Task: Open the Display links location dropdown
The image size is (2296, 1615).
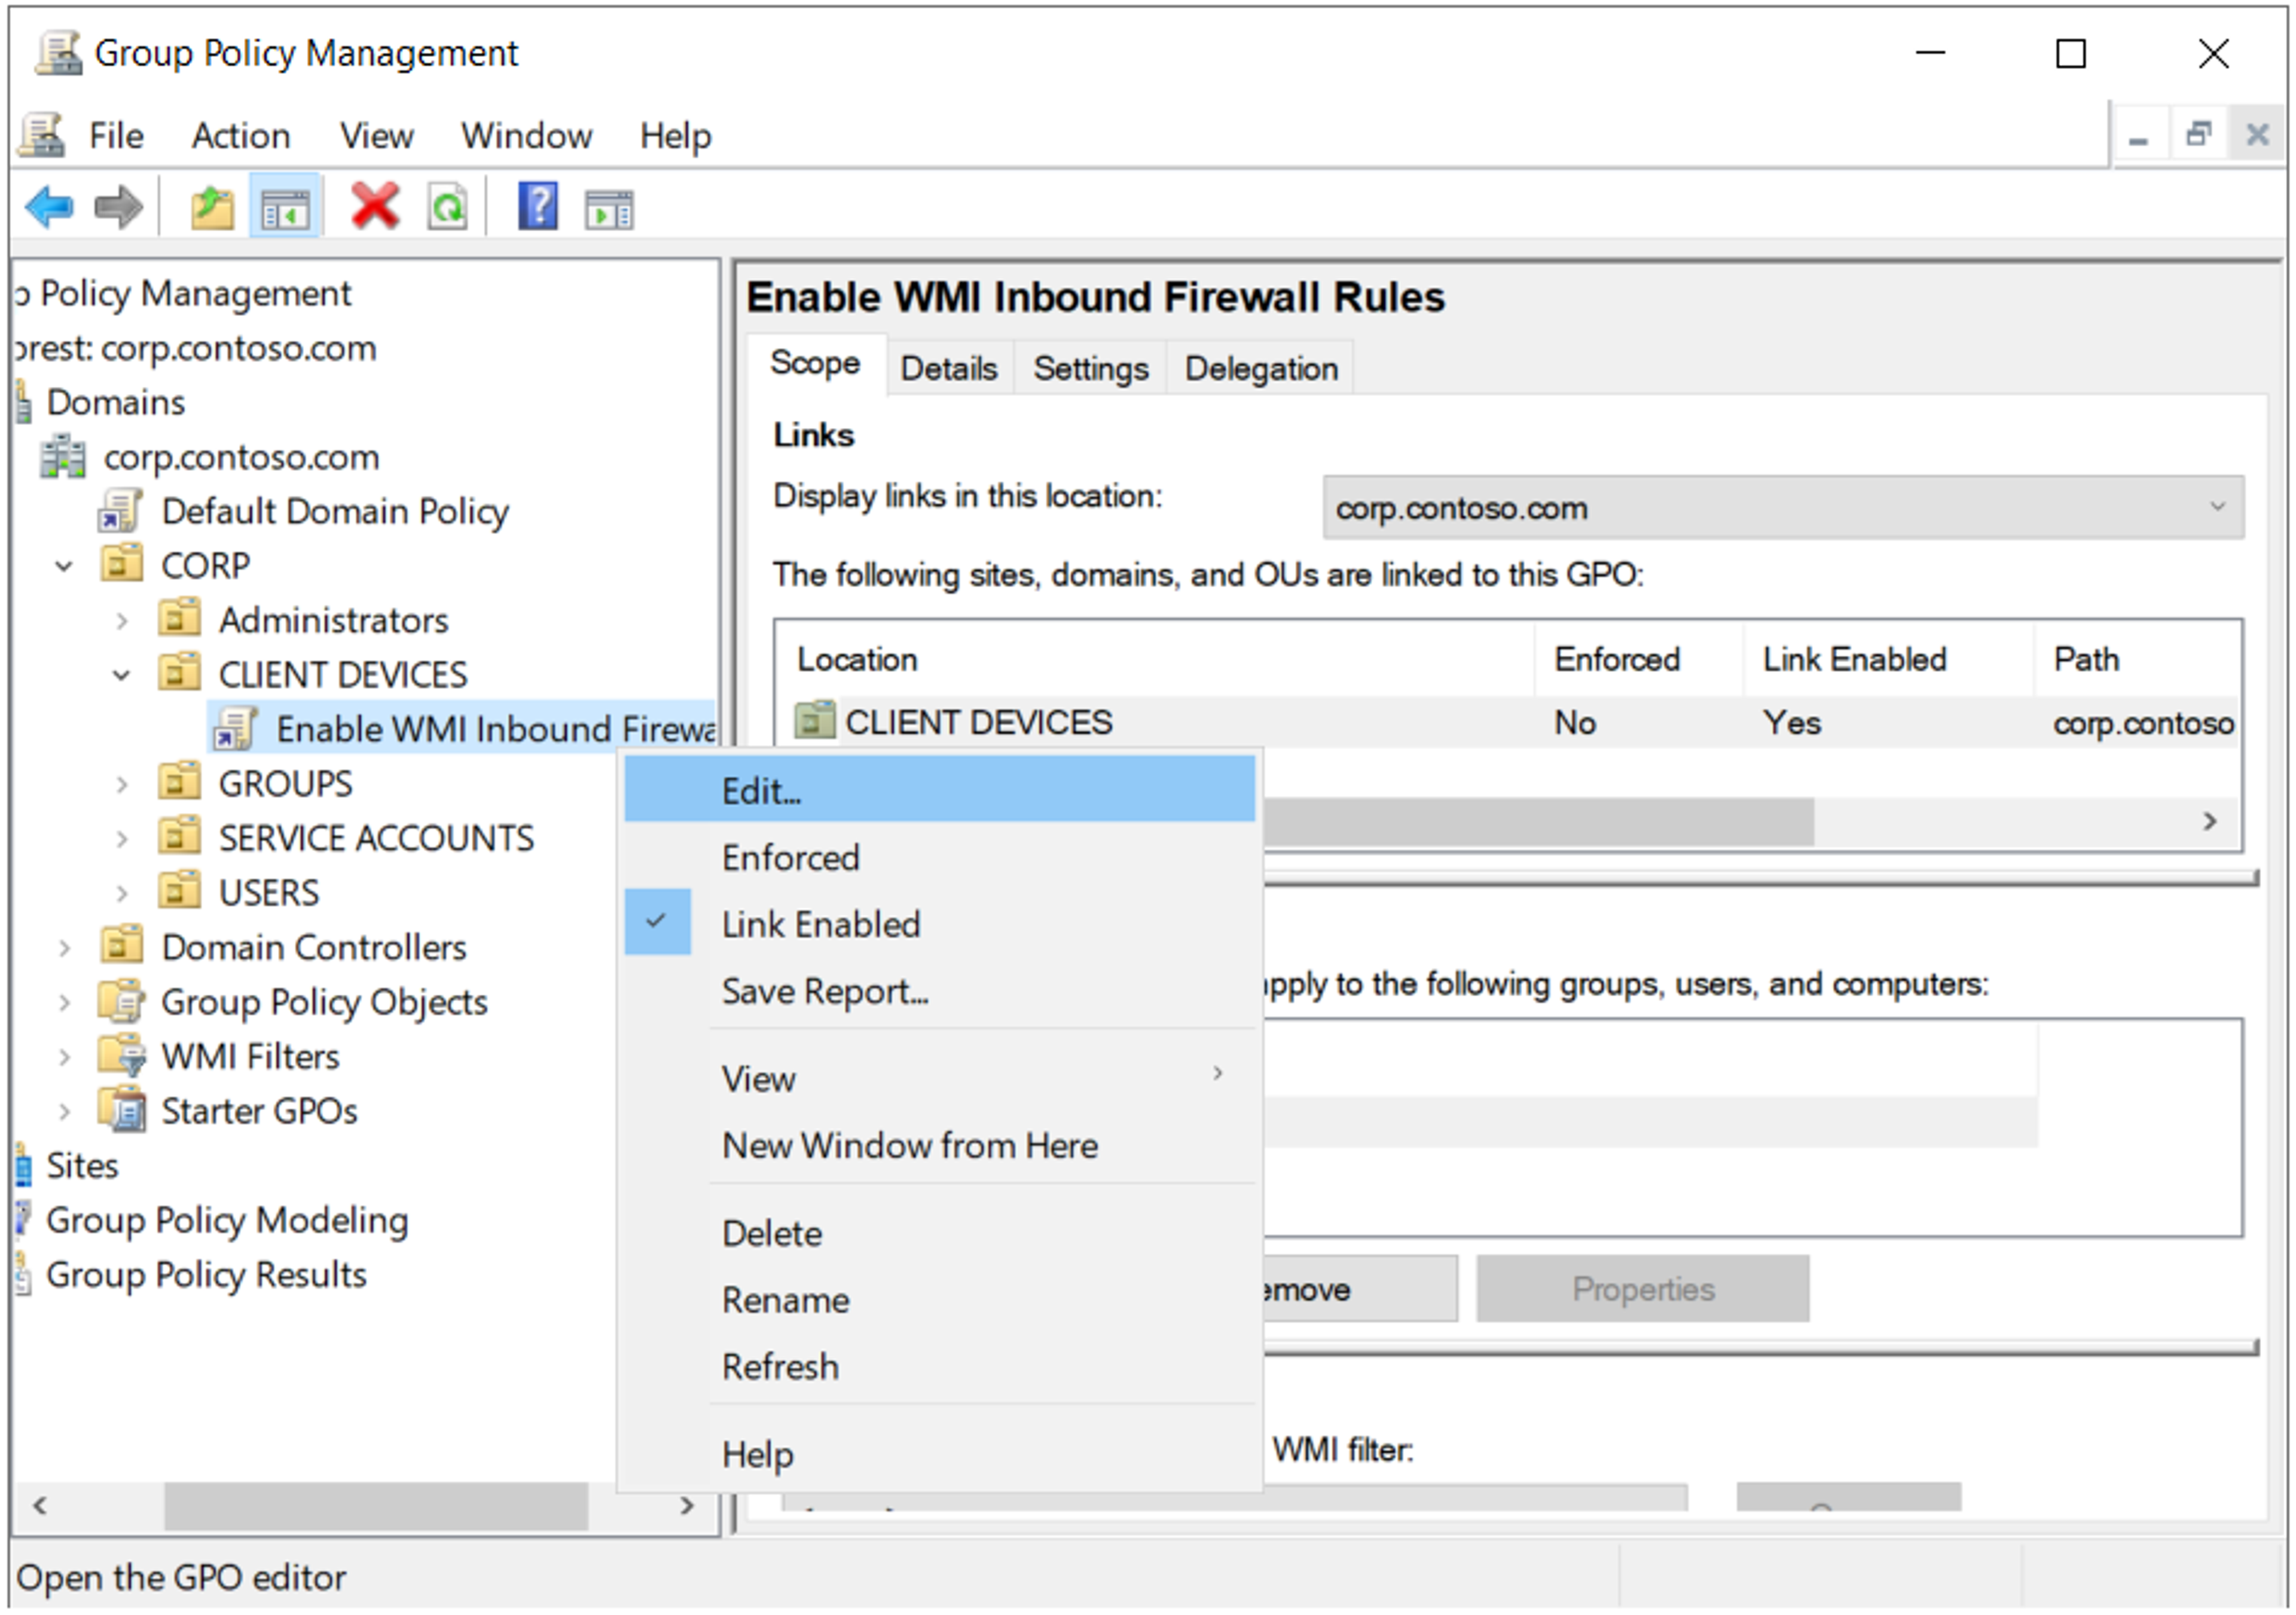Action: tap(1784, 507)
